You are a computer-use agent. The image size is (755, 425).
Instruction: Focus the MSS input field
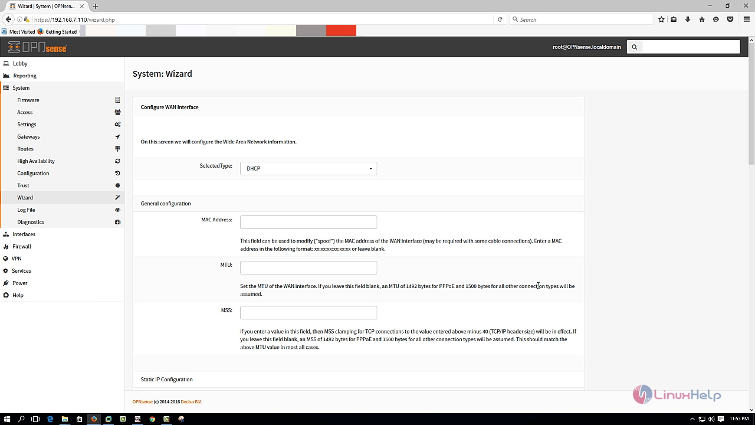point(308,313)
